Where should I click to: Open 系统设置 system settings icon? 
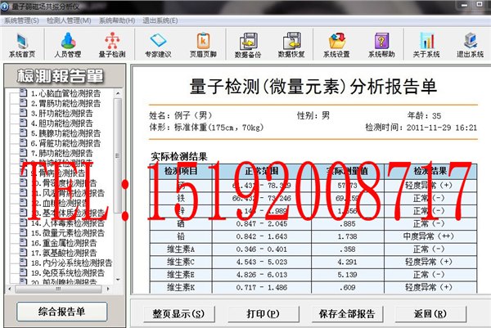(x=336, y=45)
